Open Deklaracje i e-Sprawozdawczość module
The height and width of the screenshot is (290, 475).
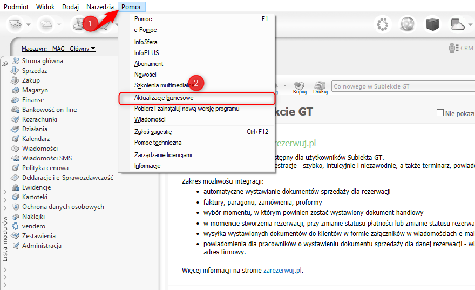[67, 177]
